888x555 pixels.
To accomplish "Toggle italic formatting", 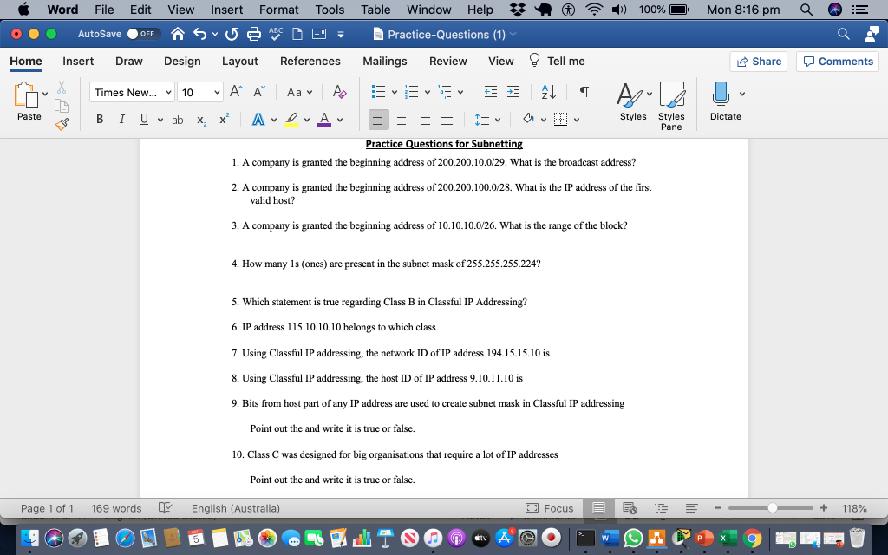I will (x=122, y=119).
